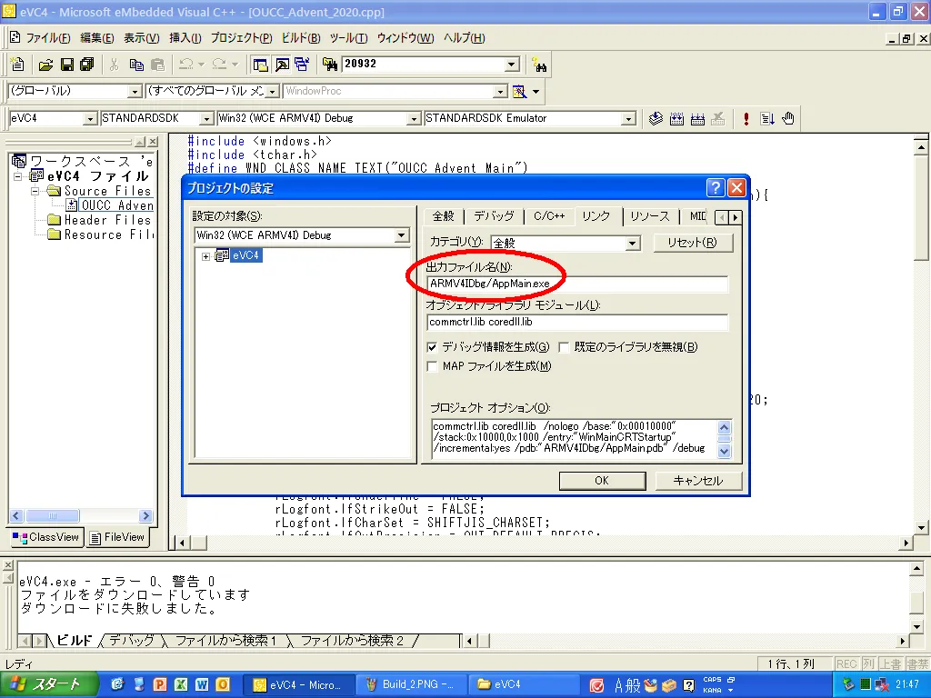
Task: Open the 設定の対象 configuration dropdown
Action: [x=401, y=235]
